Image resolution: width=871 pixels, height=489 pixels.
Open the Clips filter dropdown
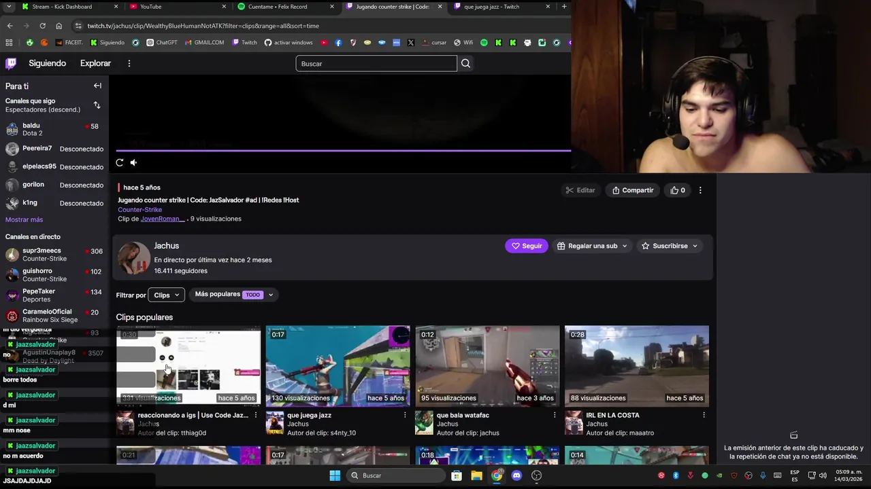166,295
